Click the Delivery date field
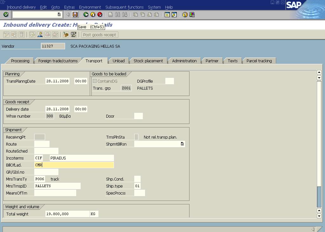The width and height of the screenshot is (325, 232). [57, 109]
